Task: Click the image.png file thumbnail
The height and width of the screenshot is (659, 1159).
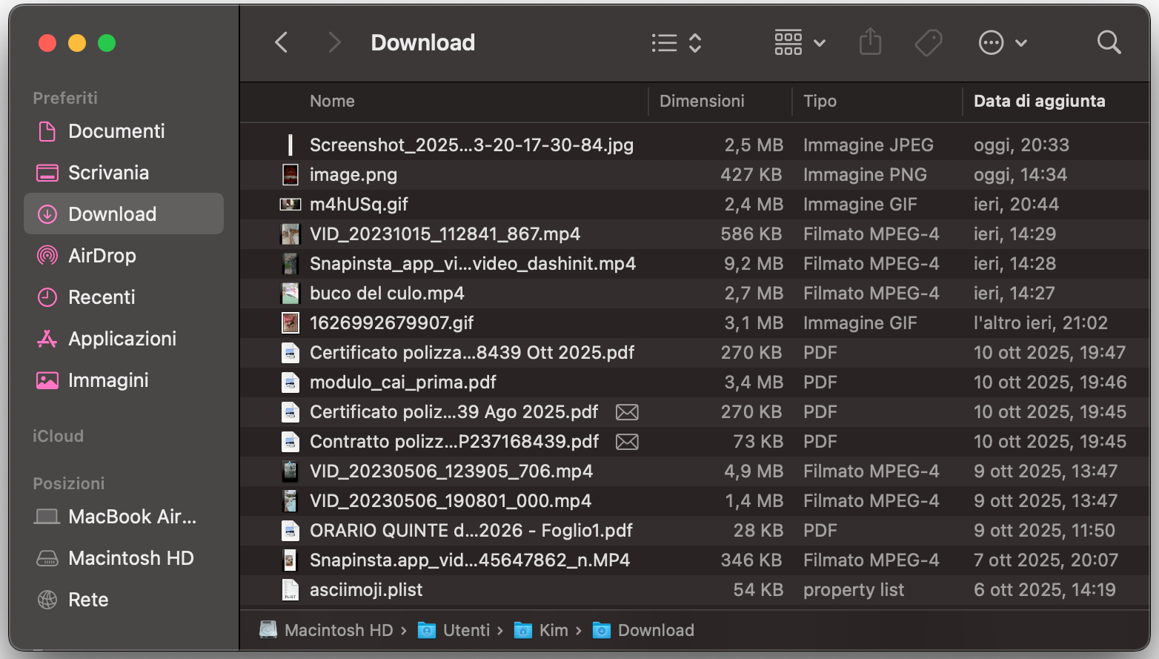Action: (x=290, y=174)
